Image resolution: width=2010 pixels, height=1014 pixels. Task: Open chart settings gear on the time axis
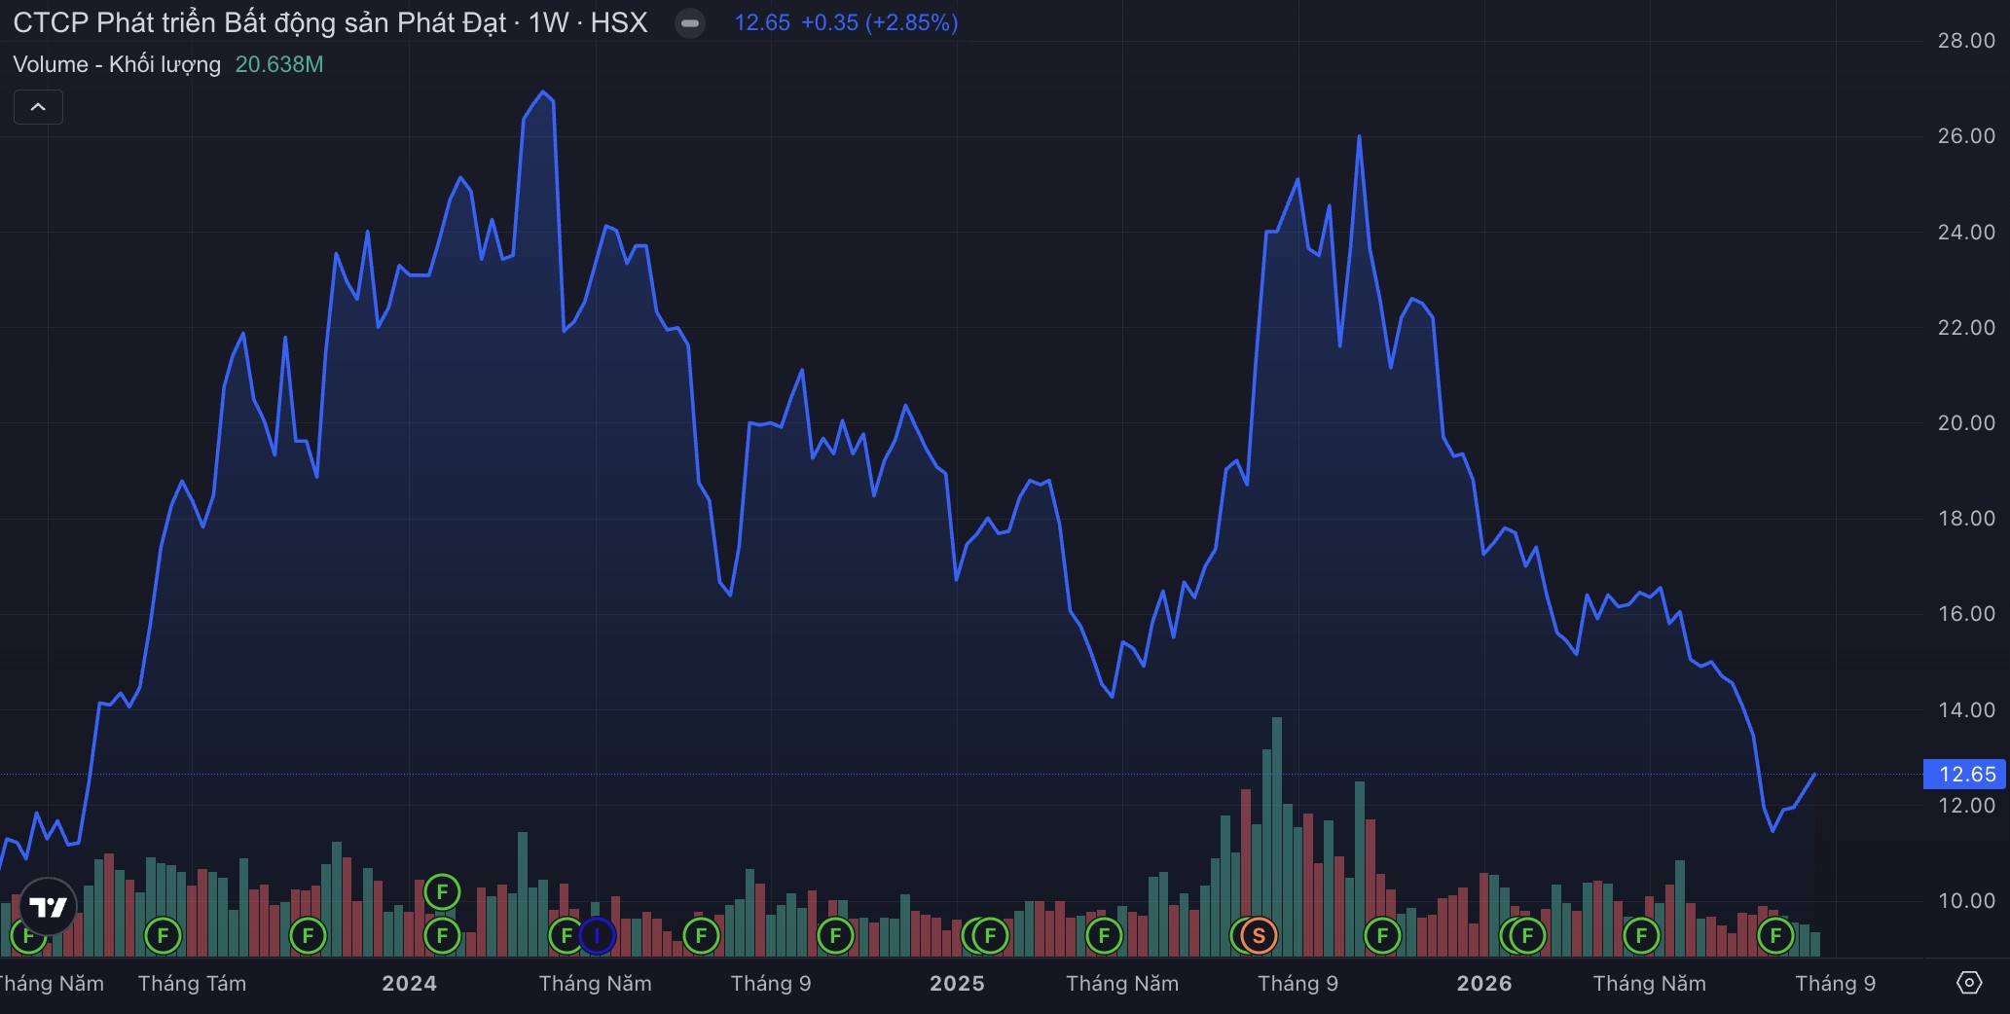(1969, 983)
